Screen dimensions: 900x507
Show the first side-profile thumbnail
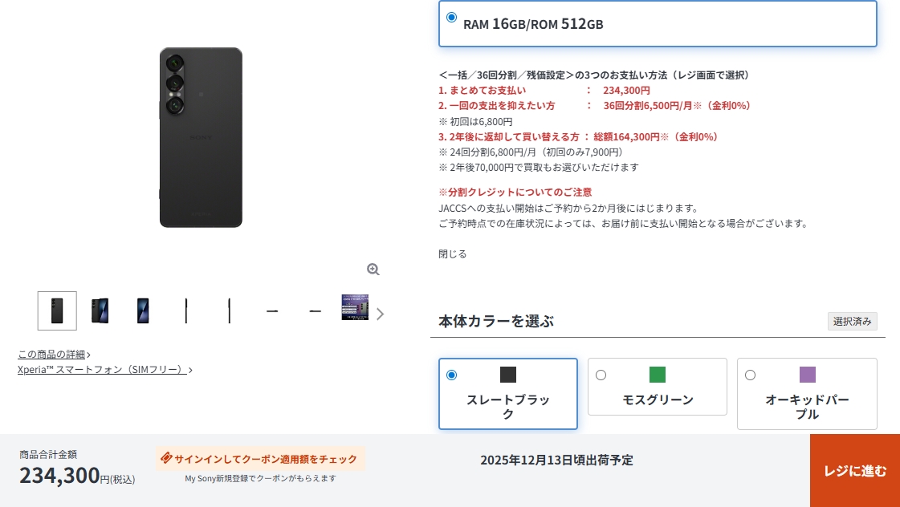coord(186,310)
